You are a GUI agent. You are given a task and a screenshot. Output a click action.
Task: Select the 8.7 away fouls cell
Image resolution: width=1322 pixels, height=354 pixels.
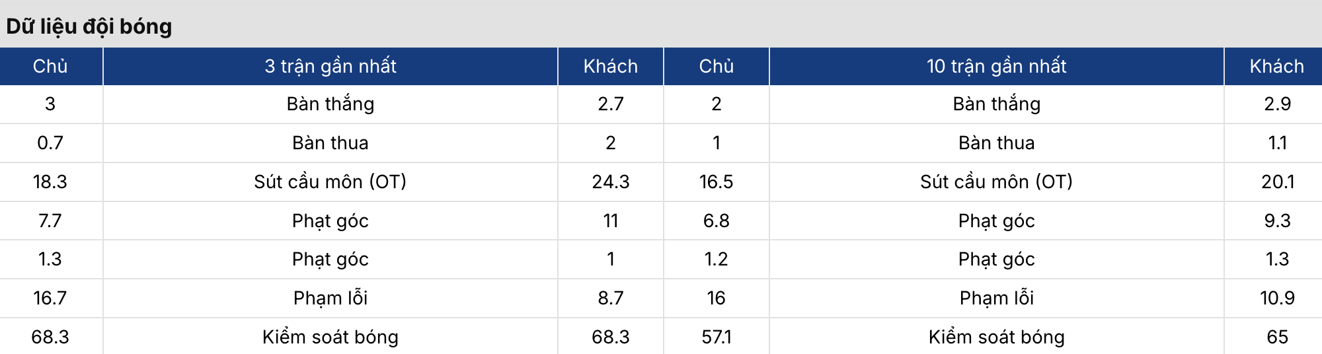click(610, 298)
